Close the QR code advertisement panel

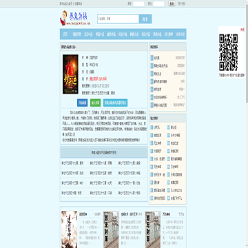pos(242,30)
